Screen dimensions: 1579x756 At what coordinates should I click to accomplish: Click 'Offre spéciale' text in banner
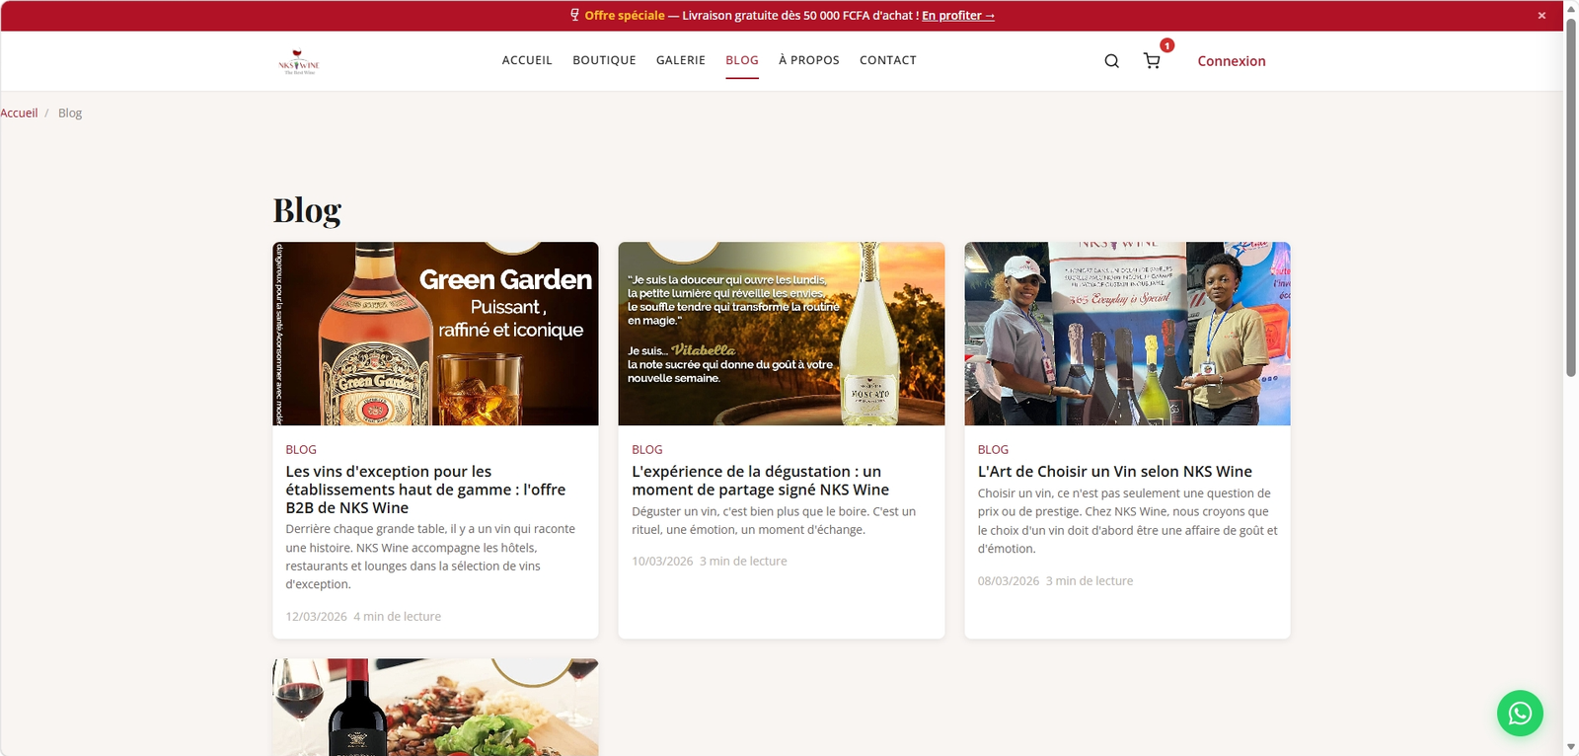pos(625,16)
